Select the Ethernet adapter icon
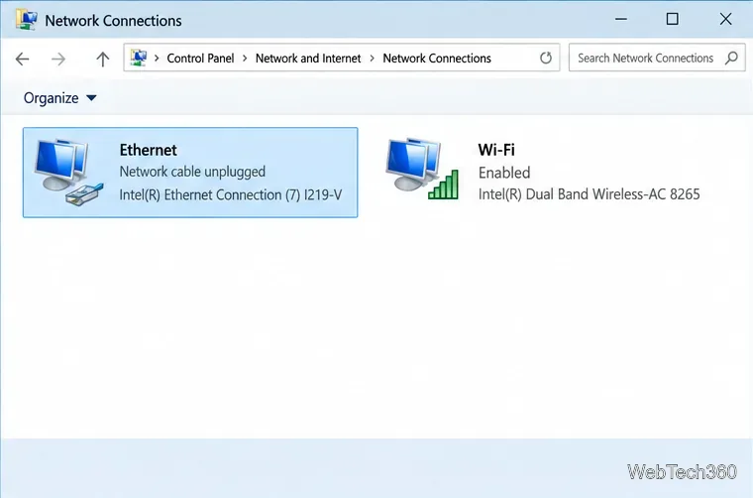753x498 pixels. point(68,172)
